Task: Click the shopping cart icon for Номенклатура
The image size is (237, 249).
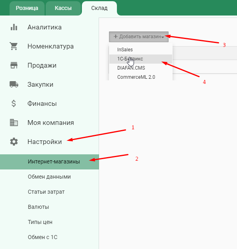Action: tap(14, 46)
